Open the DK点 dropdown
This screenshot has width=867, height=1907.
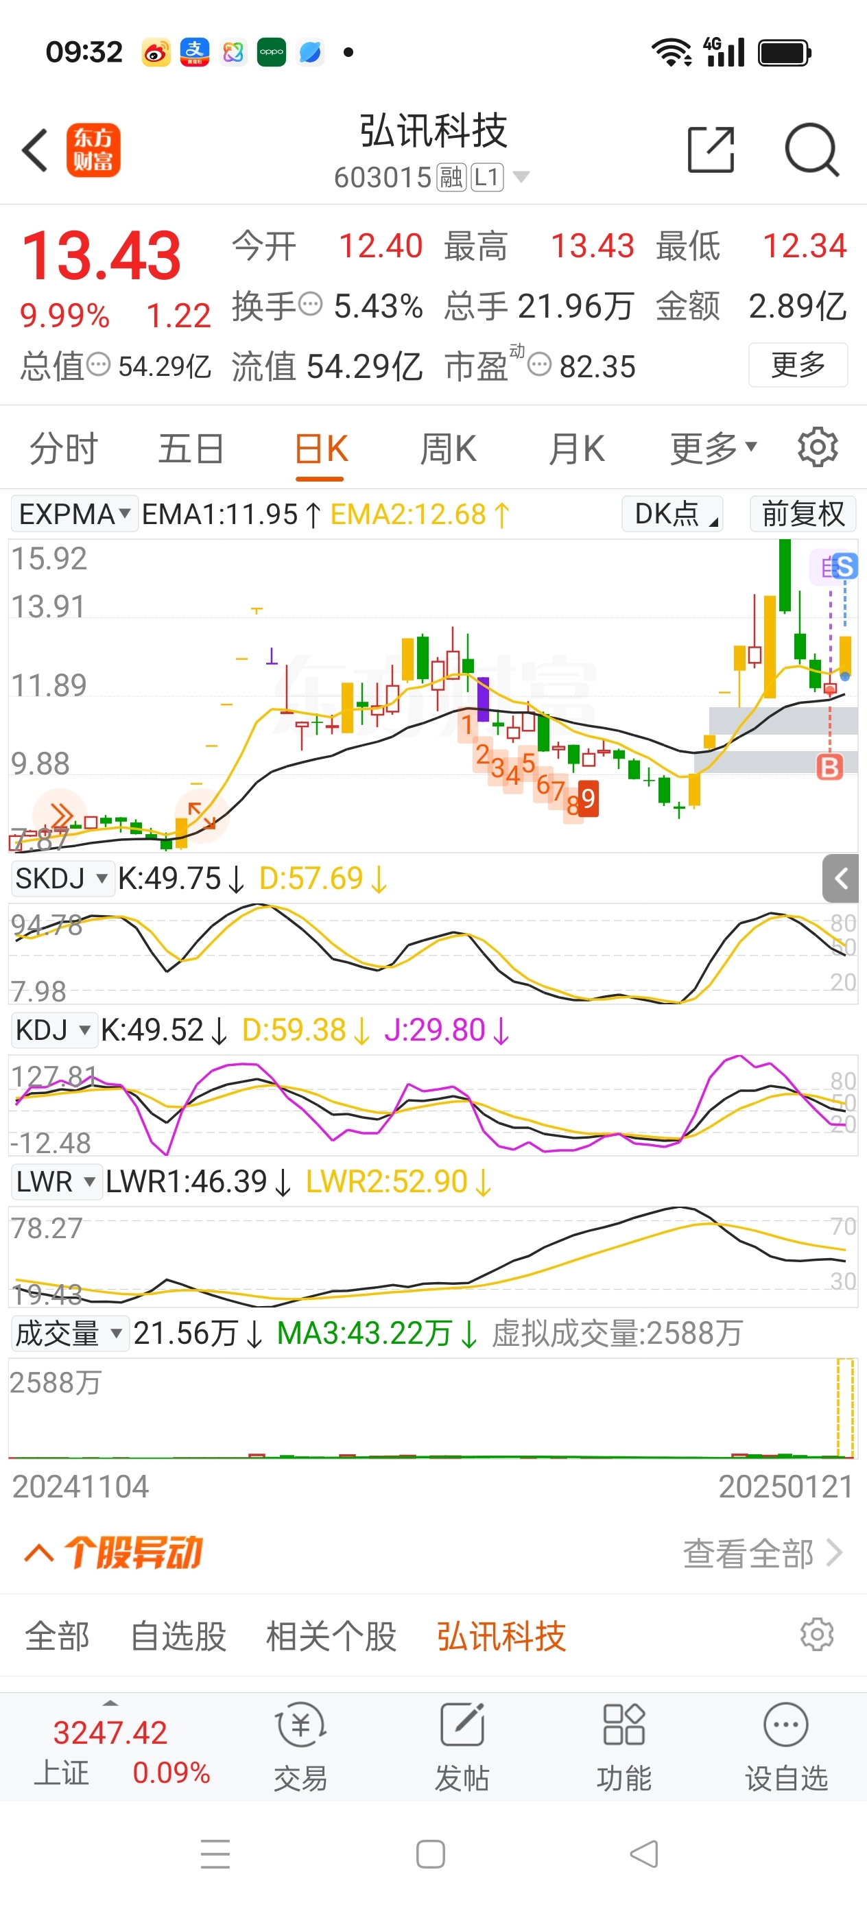(x=672, y=514)
